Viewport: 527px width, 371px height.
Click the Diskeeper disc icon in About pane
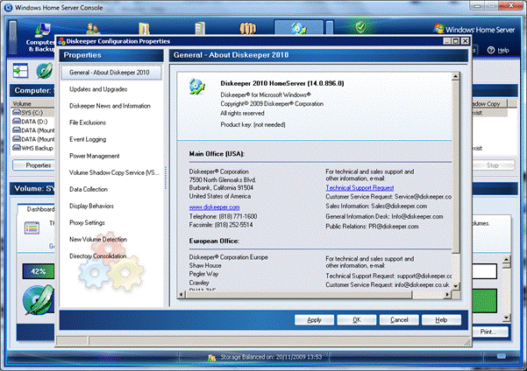197,87
